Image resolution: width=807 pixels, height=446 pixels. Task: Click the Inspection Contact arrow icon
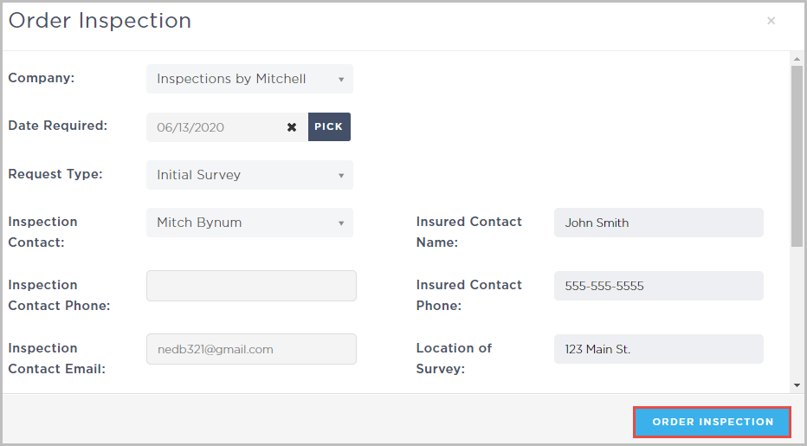click(x=341, y=223)
